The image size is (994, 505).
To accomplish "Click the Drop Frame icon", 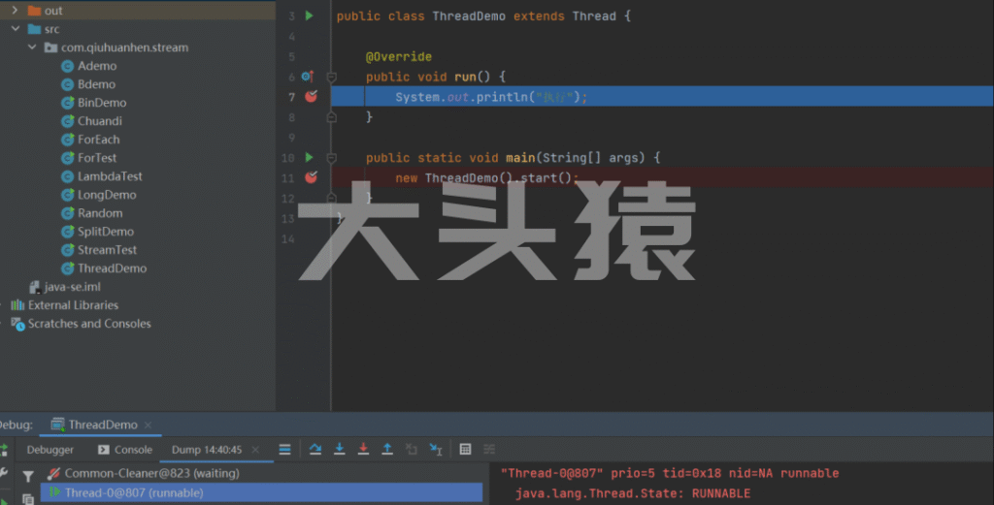I will coord(412,450).
